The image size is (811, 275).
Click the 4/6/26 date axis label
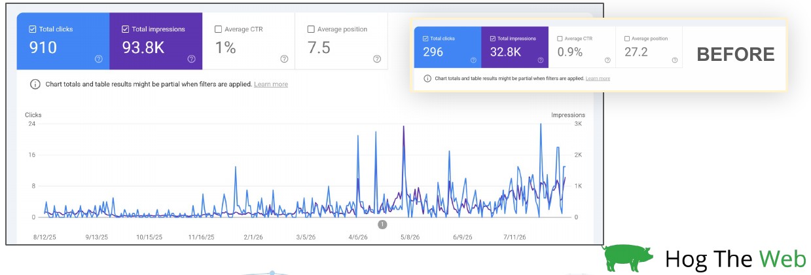359,238
